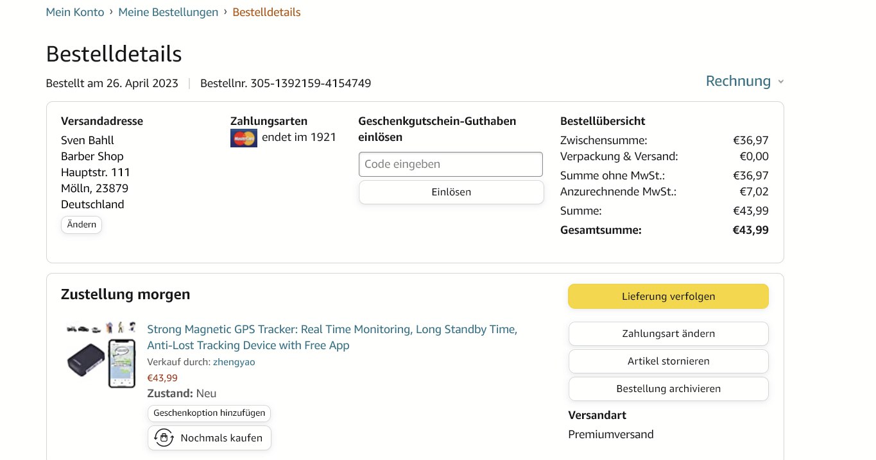Click the Bestelldetails breadcrumb item
This screenshot has width=876, height=460.
266,12
